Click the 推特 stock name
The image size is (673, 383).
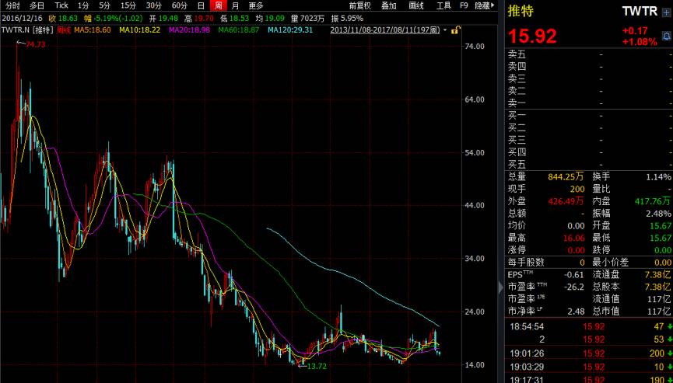521,12
